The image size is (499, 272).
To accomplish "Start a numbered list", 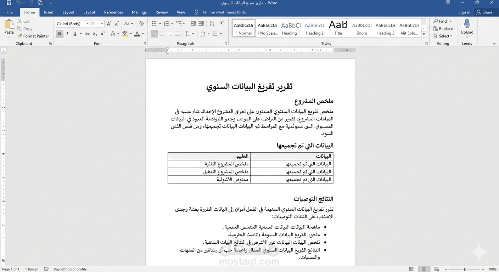I will (x=167, y=24).
